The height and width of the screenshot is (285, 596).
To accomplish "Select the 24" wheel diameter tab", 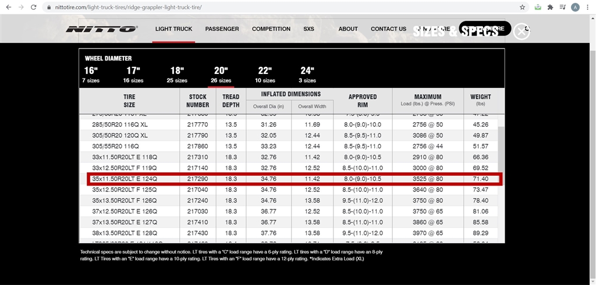I will coord(307,74).
